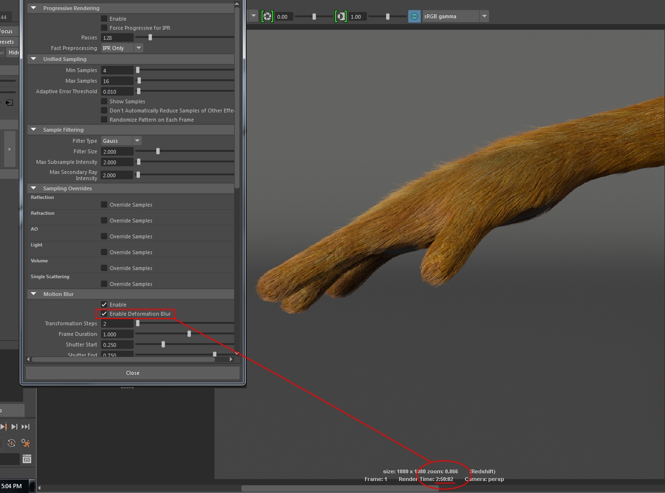Collapse the Sampling Overrides section

[34, 188]
